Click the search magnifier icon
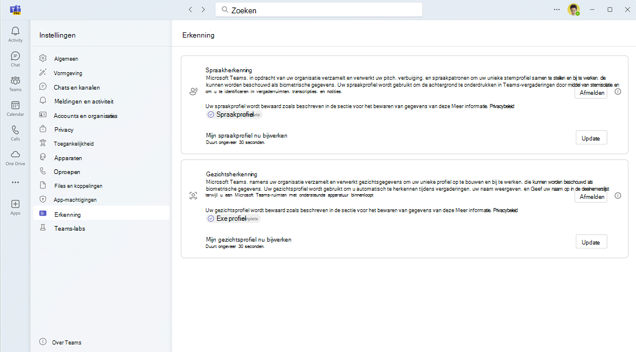This screenshot has width=636, height=352. click(x=225, y=10)
